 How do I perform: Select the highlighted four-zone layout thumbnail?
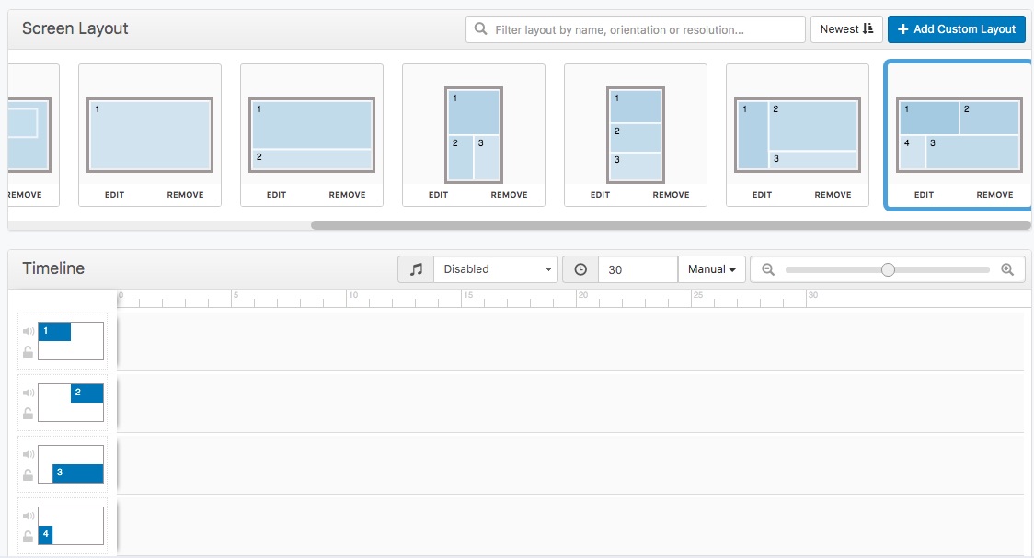(x=959, y=135)
